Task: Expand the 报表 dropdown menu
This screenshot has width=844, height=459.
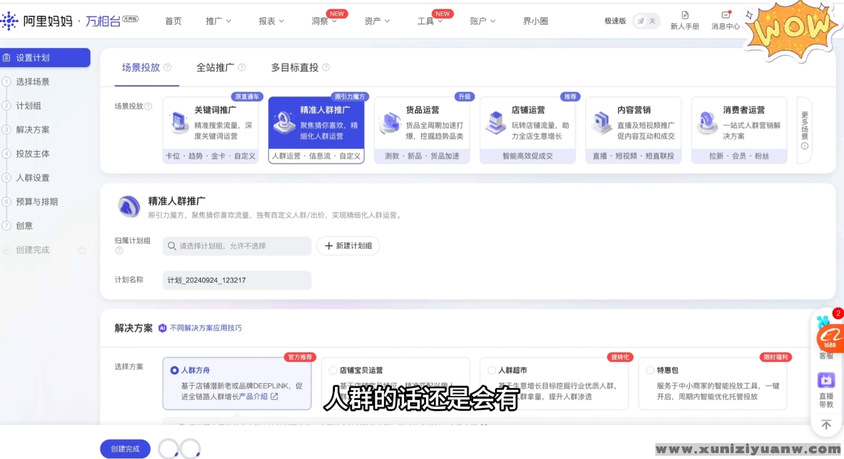Action: coord(271,21)
